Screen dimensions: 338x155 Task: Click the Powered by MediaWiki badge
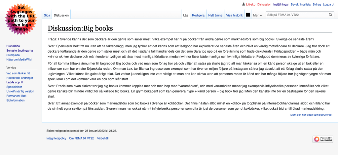coord(320,139)
